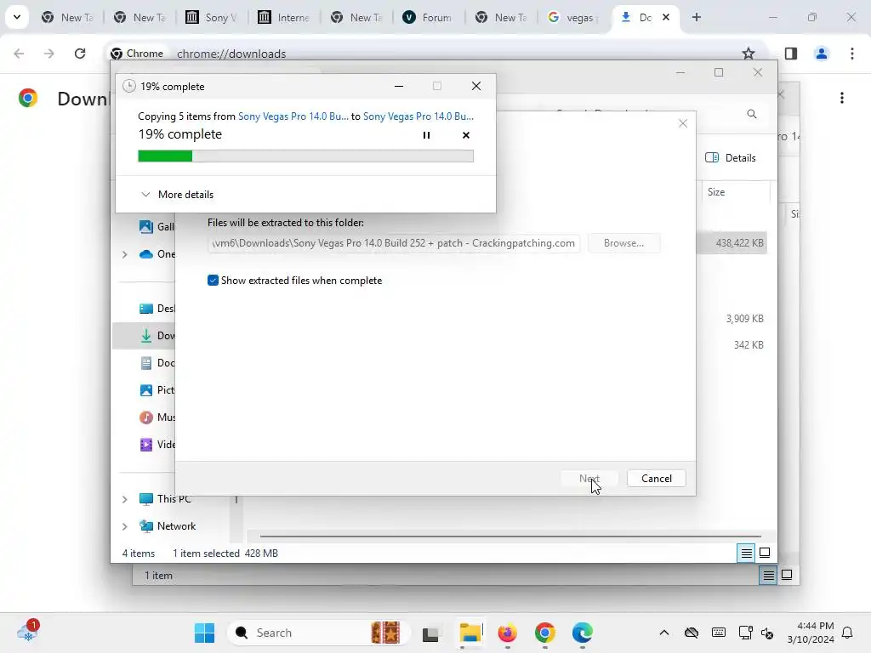The image size is (871, 653).
Task: Click the horizontal scrollbar in Explorer
Action: point(510,537)
